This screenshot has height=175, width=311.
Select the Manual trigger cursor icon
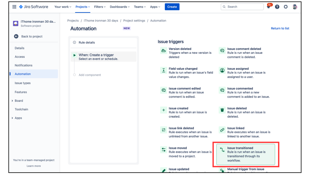[x=222, y=170]
